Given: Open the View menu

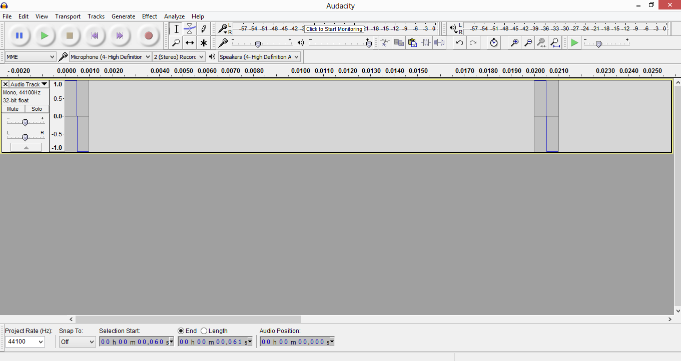Looking at the screenshot, I should point(42,16).
